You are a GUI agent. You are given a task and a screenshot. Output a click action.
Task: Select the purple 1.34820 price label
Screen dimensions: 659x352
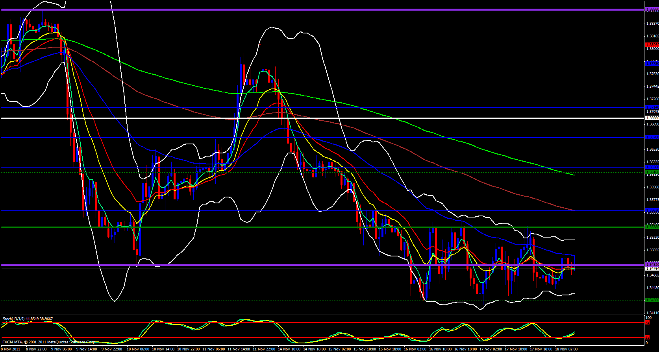(652, 264)
